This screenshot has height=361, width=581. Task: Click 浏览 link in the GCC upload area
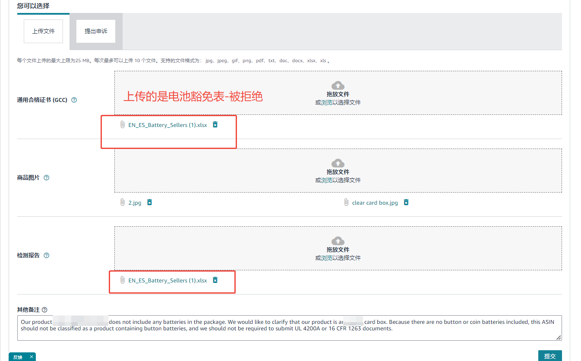point(326,102)
